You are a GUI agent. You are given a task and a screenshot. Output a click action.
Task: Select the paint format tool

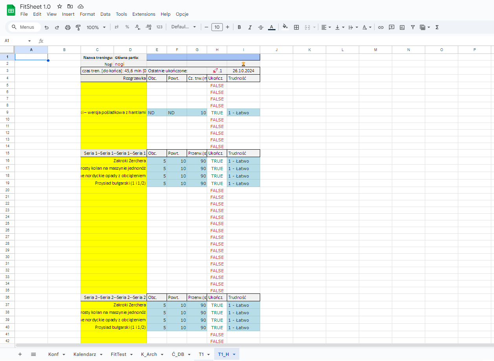click(78, 27)
